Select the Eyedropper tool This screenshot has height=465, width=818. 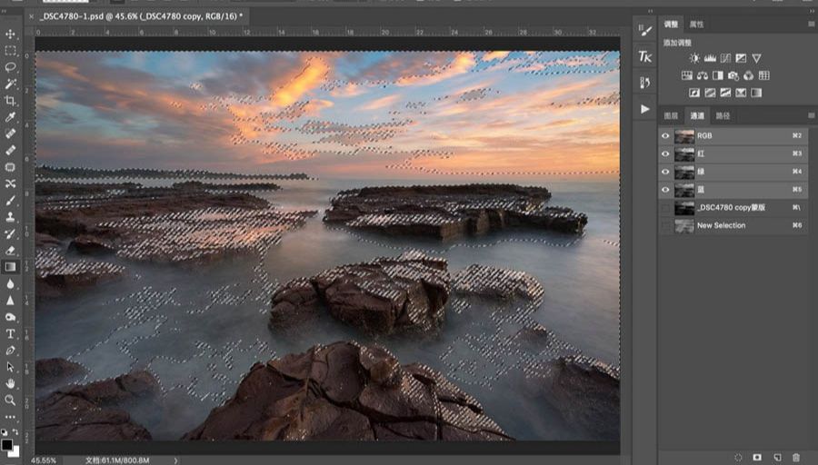point(10,117)
